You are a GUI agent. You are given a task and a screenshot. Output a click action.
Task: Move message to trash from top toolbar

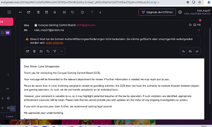pos(38,12)
